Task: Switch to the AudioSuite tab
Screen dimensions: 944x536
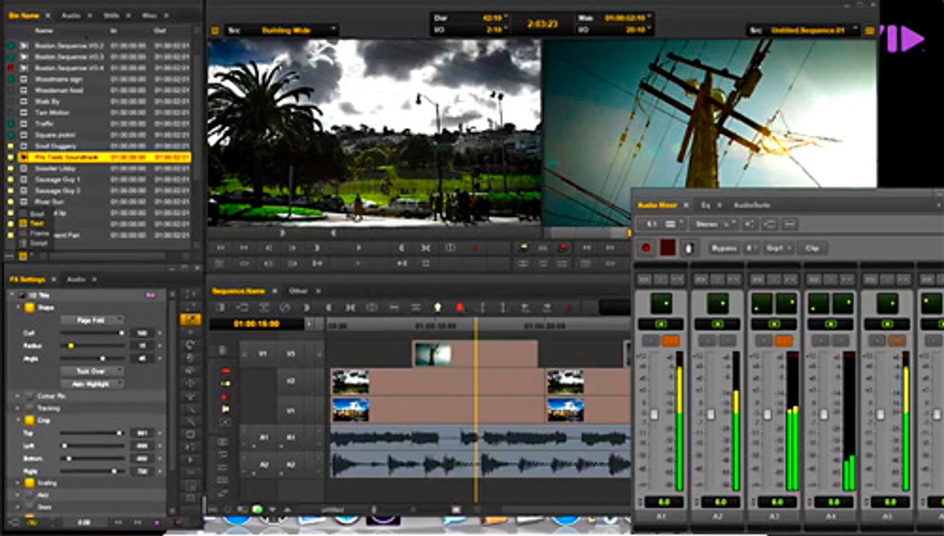Action: (752, 205)
